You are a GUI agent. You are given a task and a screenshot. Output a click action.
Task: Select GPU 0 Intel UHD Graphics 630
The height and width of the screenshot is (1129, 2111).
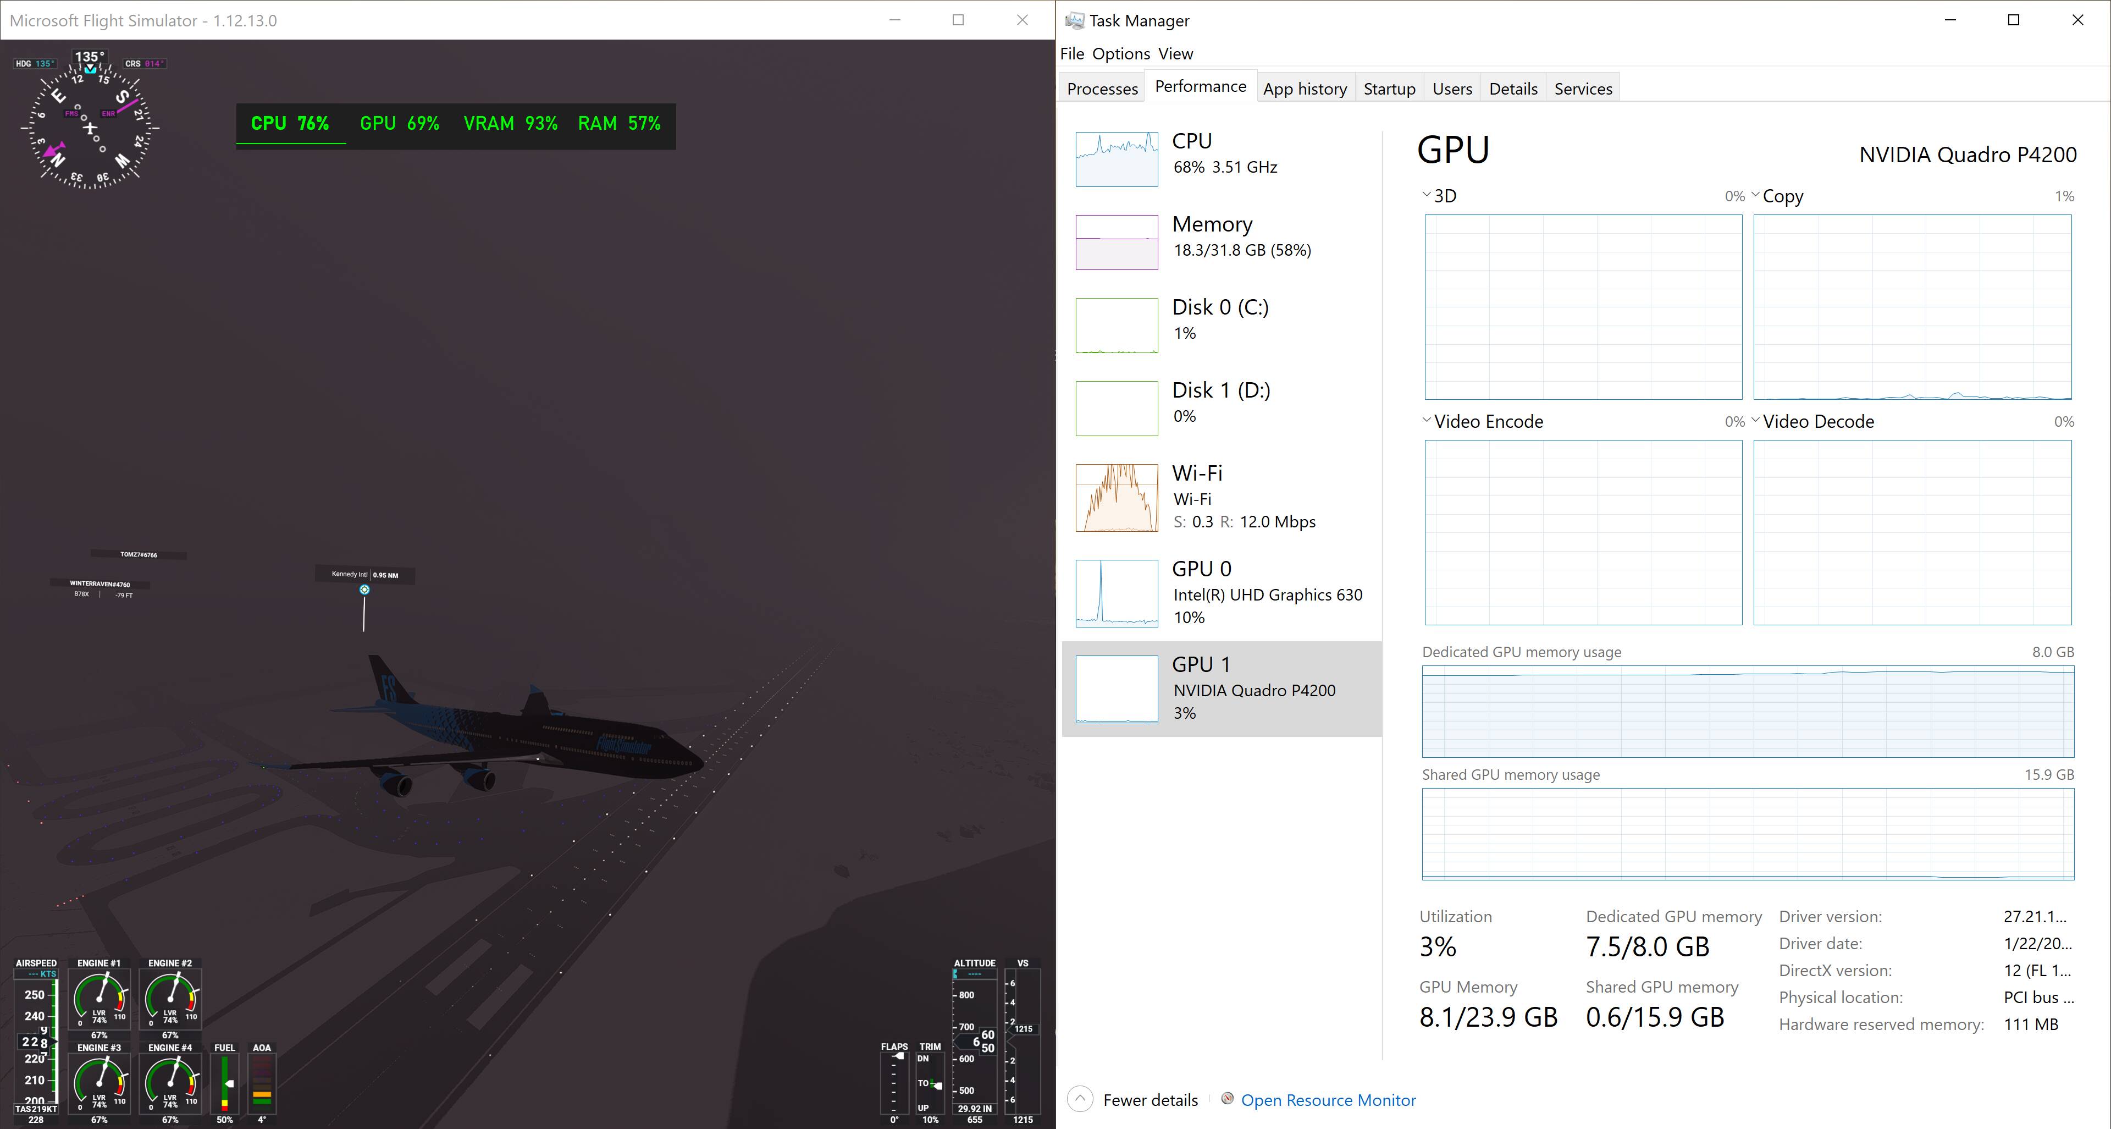click(1221, 593)
